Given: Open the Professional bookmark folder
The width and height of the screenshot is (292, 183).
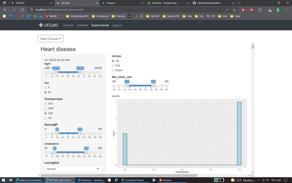Looking at the screenshot, I should 100,16.
